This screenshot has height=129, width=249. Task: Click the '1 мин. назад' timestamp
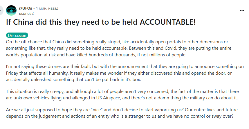point(47,8)
